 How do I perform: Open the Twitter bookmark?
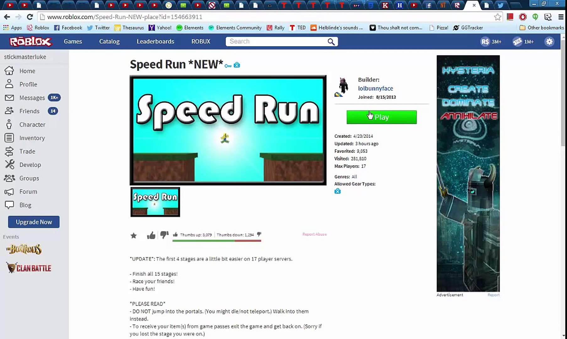(98, 28)
